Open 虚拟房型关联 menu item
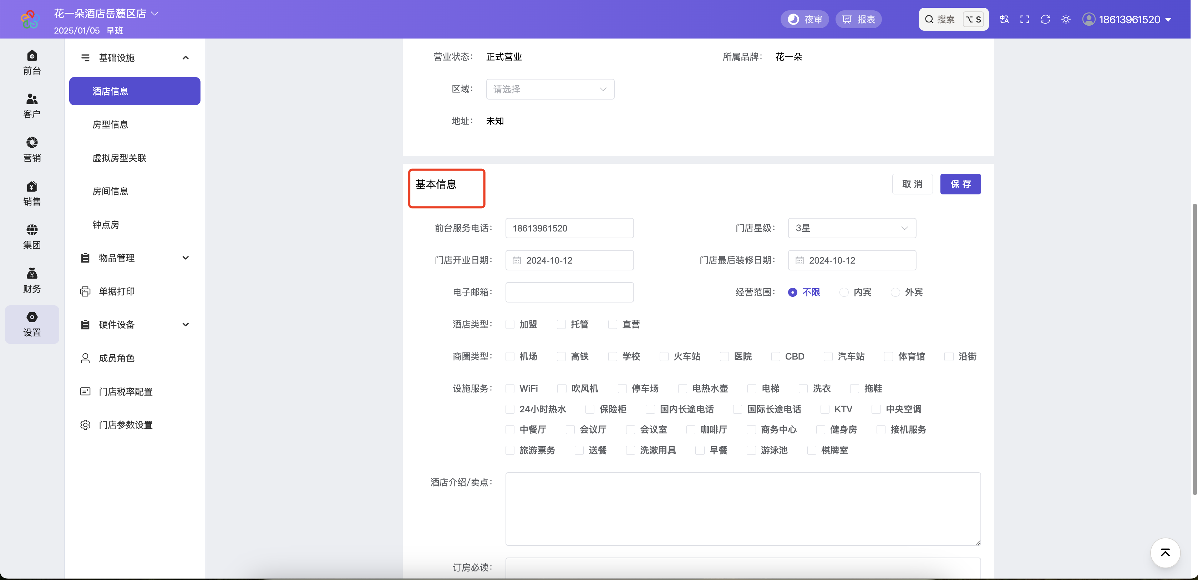Screen dimensions: 1198x580 (134, 158)
